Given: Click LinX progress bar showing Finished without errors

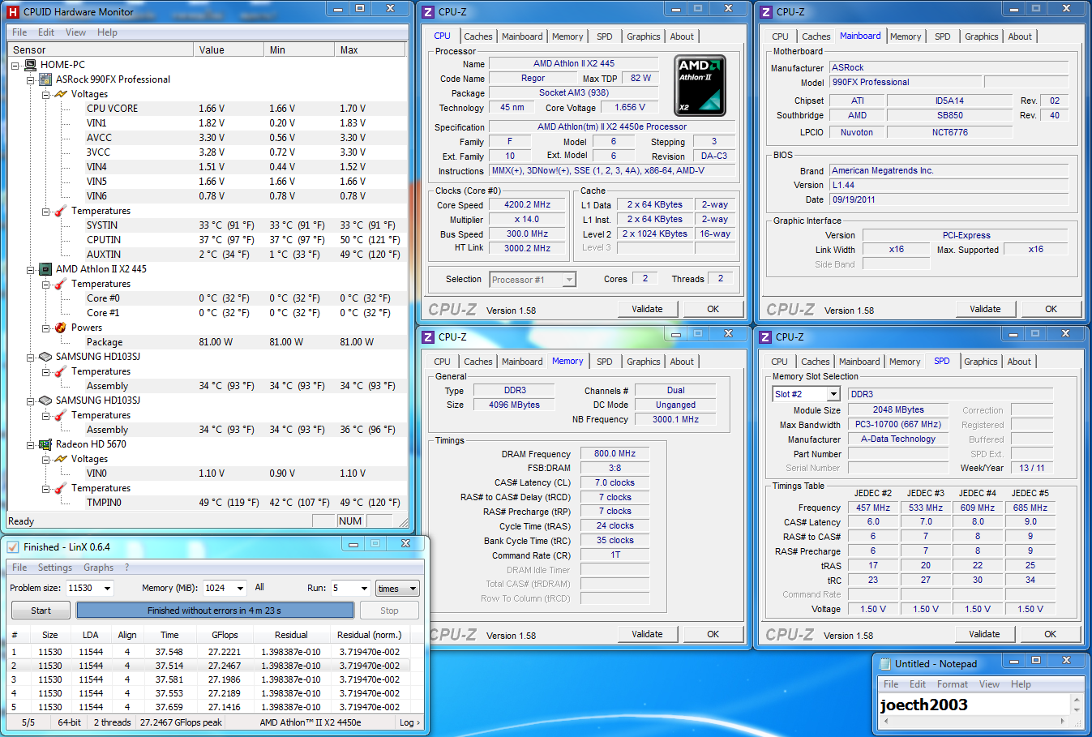Looking at the screenshot, I should (215, 611).
